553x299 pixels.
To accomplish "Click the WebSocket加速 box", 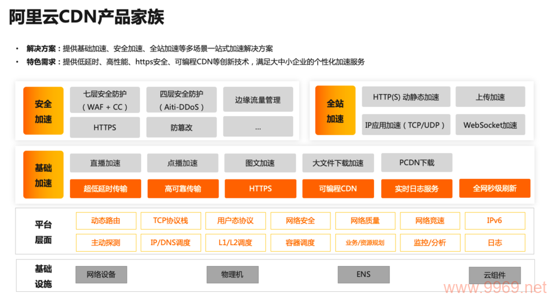I will click(x=490, y=124).
